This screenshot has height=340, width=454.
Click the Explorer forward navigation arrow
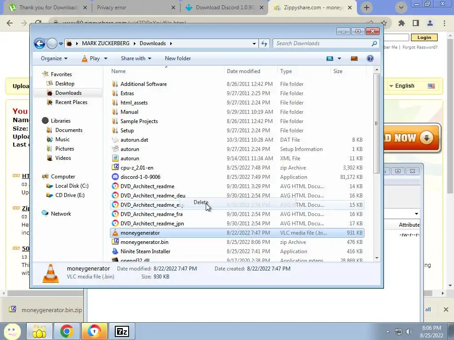pyautogui.click(x=52, y=44)
